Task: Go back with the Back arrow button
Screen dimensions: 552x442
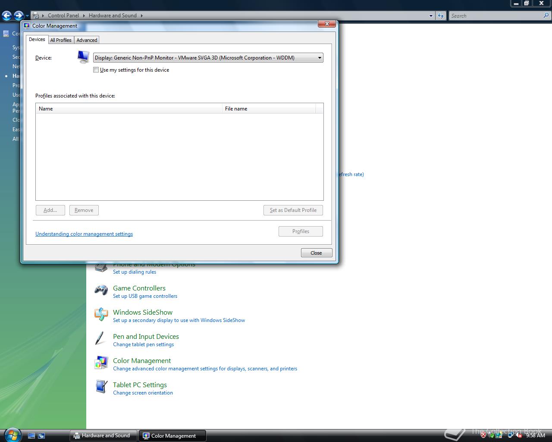Action: pyautogui.click(x=6, y=16)
